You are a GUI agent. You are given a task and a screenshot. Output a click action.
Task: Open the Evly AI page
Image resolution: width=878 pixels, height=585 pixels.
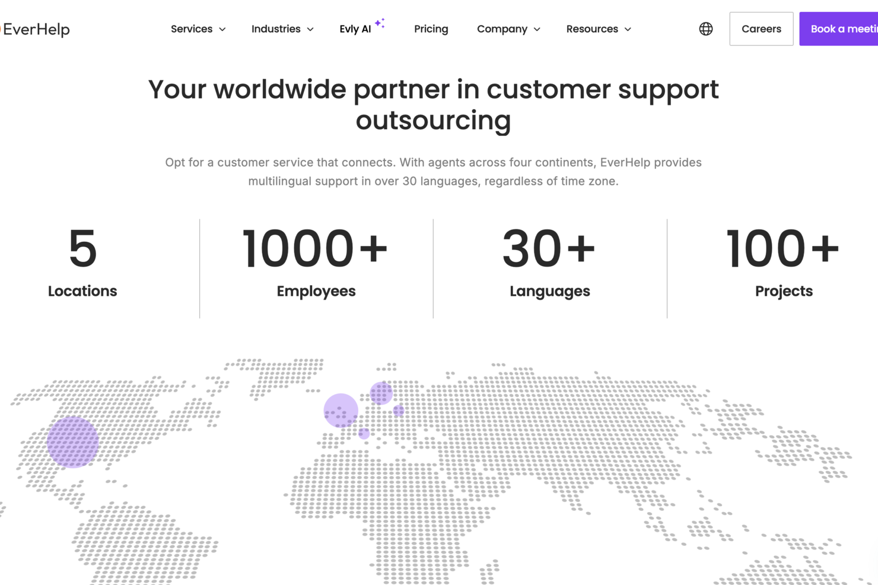(356, 28)
